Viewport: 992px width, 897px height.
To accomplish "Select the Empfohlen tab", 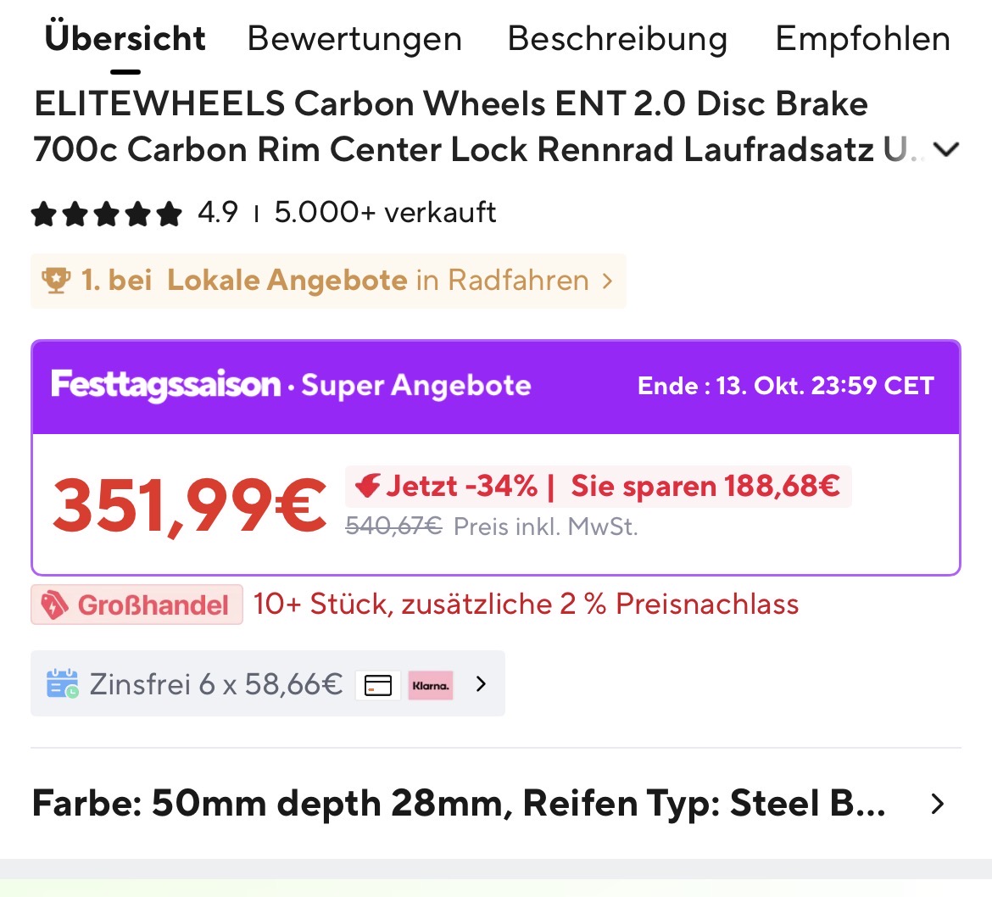I will tap(862, 39).
